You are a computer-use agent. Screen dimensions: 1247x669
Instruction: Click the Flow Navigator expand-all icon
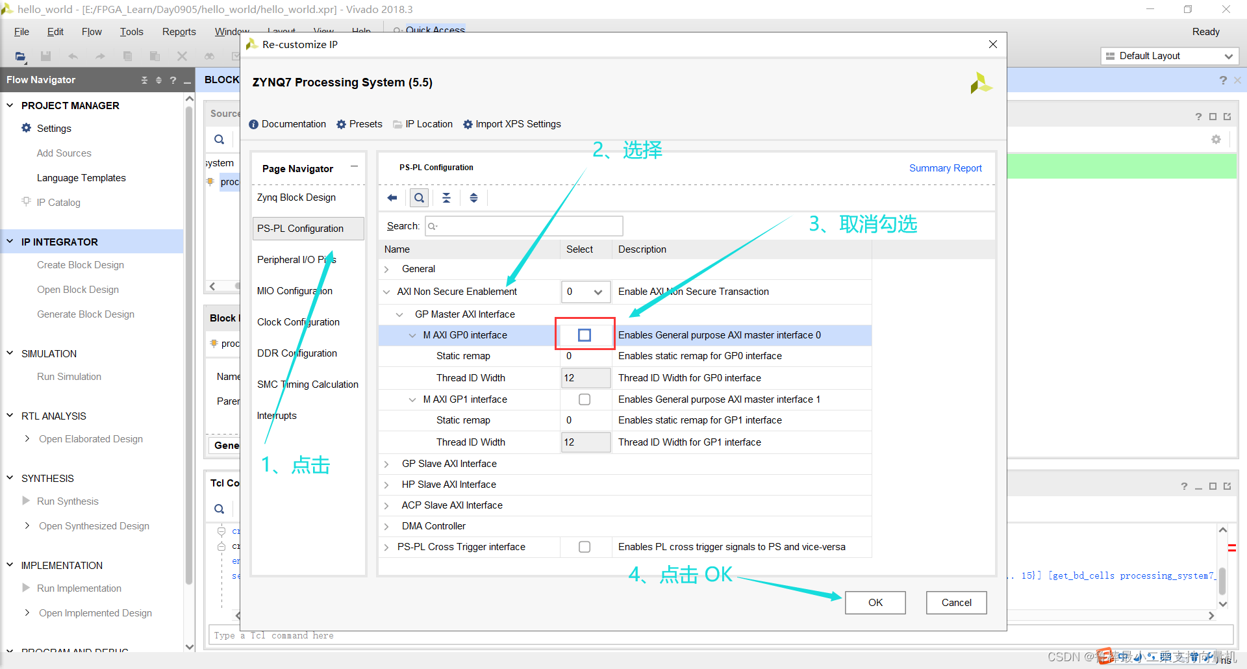pos(158,80)
